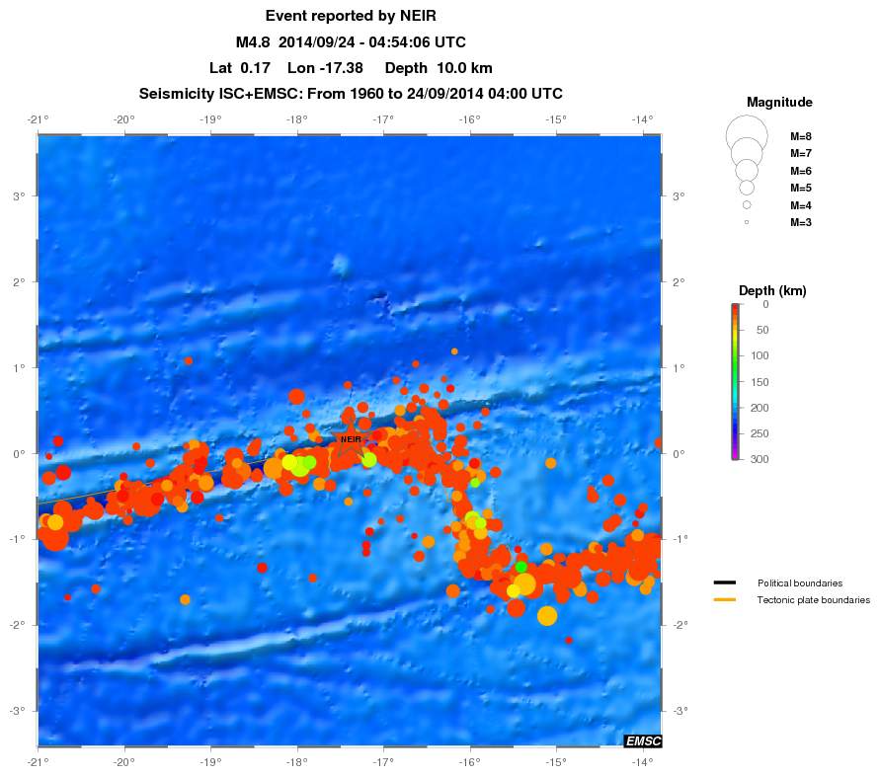Click the depth scale '300' label
The height and width of the screenshot is (776, 880).
tap(760, 459)
